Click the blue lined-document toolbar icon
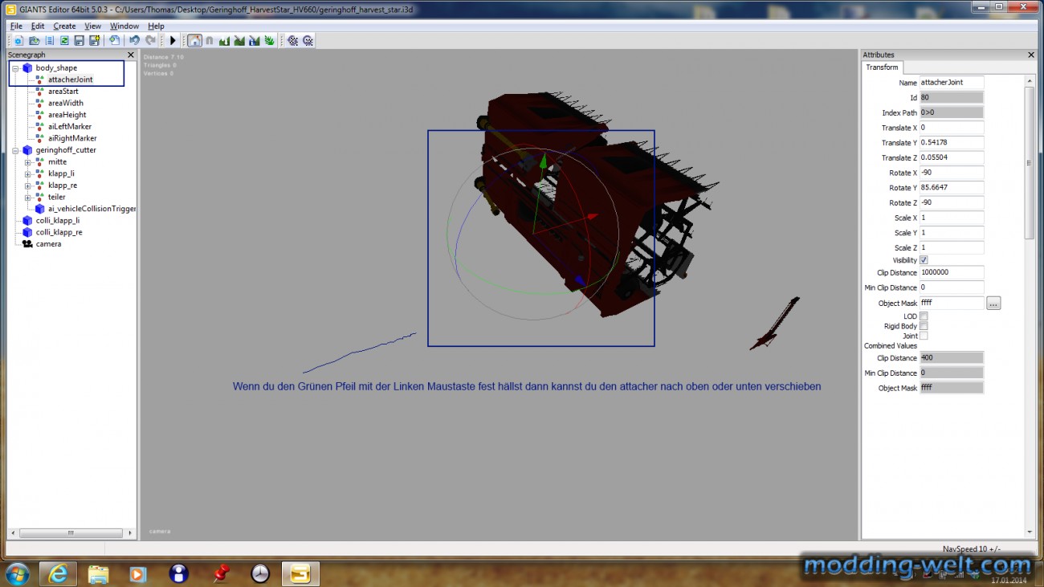1044x587 pixels. pos(49,40)
